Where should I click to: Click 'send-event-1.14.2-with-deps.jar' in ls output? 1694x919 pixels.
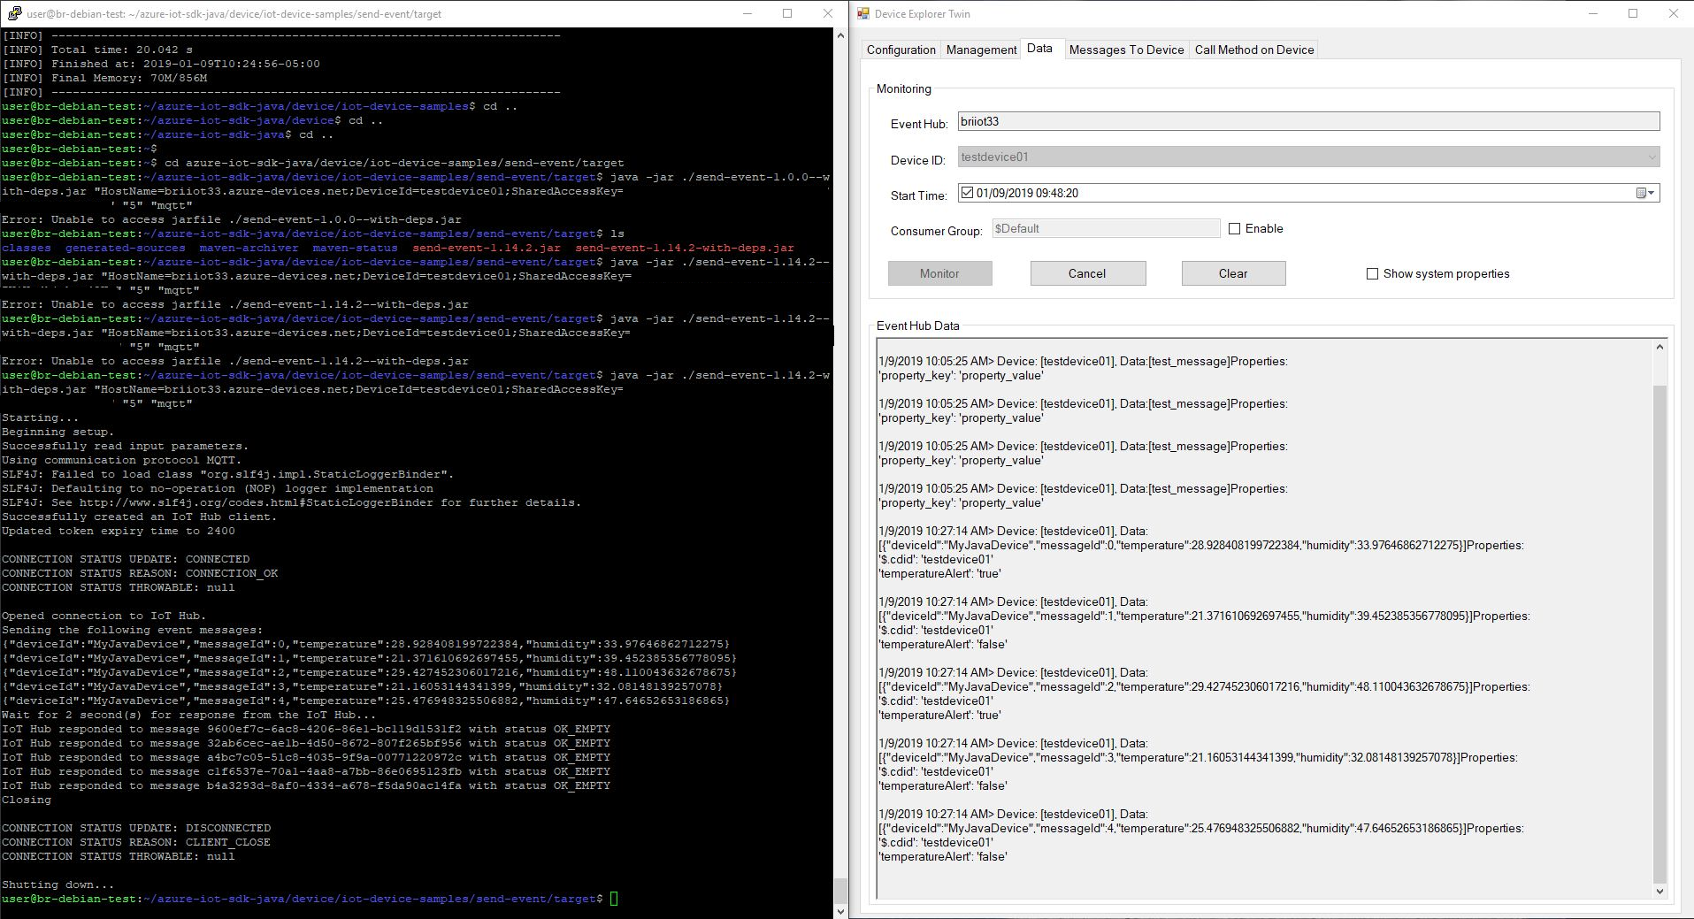tap(685, 248)
